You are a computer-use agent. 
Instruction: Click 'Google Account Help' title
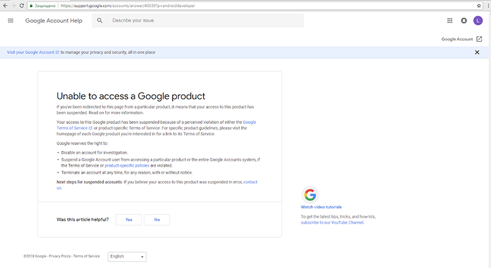(x=53, y=21)
